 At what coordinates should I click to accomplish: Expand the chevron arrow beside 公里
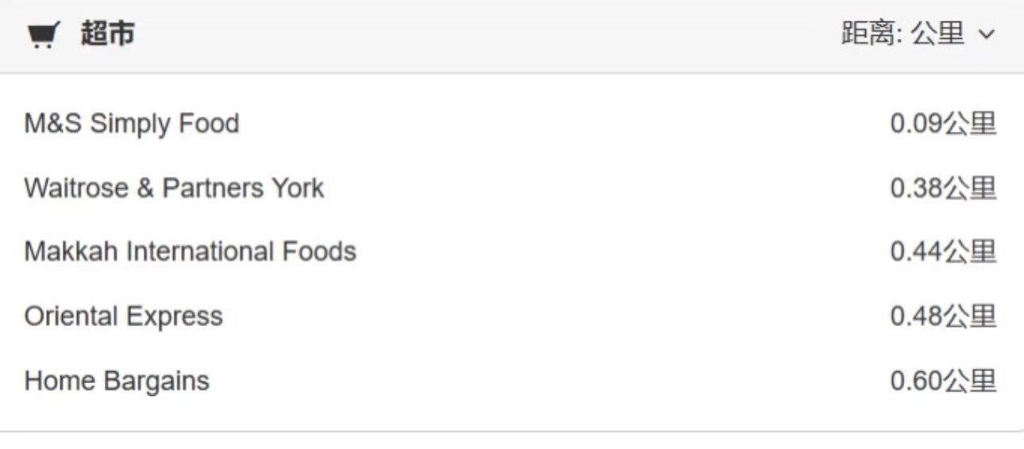(986, 35)
